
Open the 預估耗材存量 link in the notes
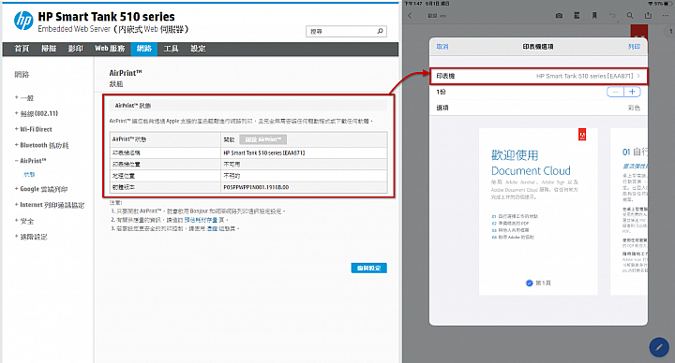[201, 220]
